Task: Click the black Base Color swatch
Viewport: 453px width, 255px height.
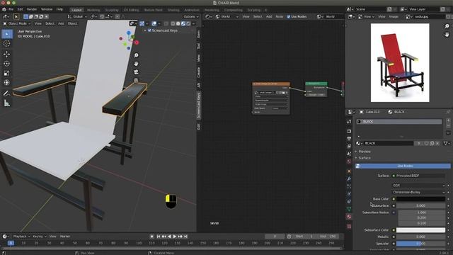Action: [x=420, y=199]
